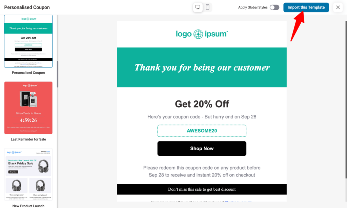Click the Shop Now button in the email
The width and height of the screenshot is (347, 208).
202,148
